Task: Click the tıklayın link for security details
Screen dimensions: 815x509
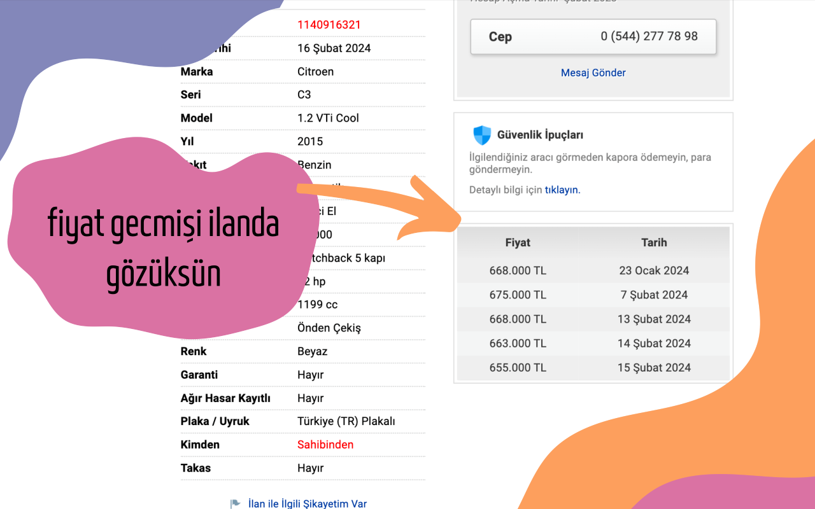Action: (x=563, y=190)
